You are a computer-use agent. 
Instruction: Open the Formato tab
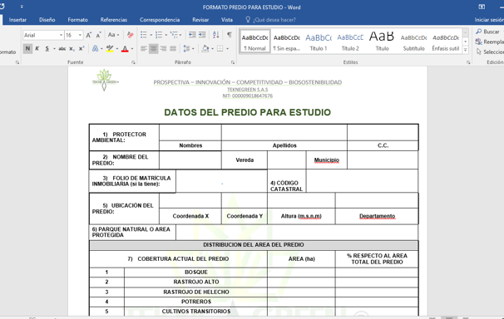[x=78, y=20]
